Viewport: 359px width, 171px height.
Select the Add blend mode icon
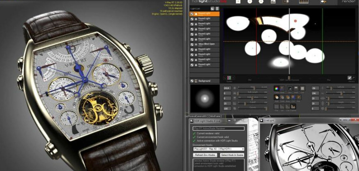[x=277, y=97]
